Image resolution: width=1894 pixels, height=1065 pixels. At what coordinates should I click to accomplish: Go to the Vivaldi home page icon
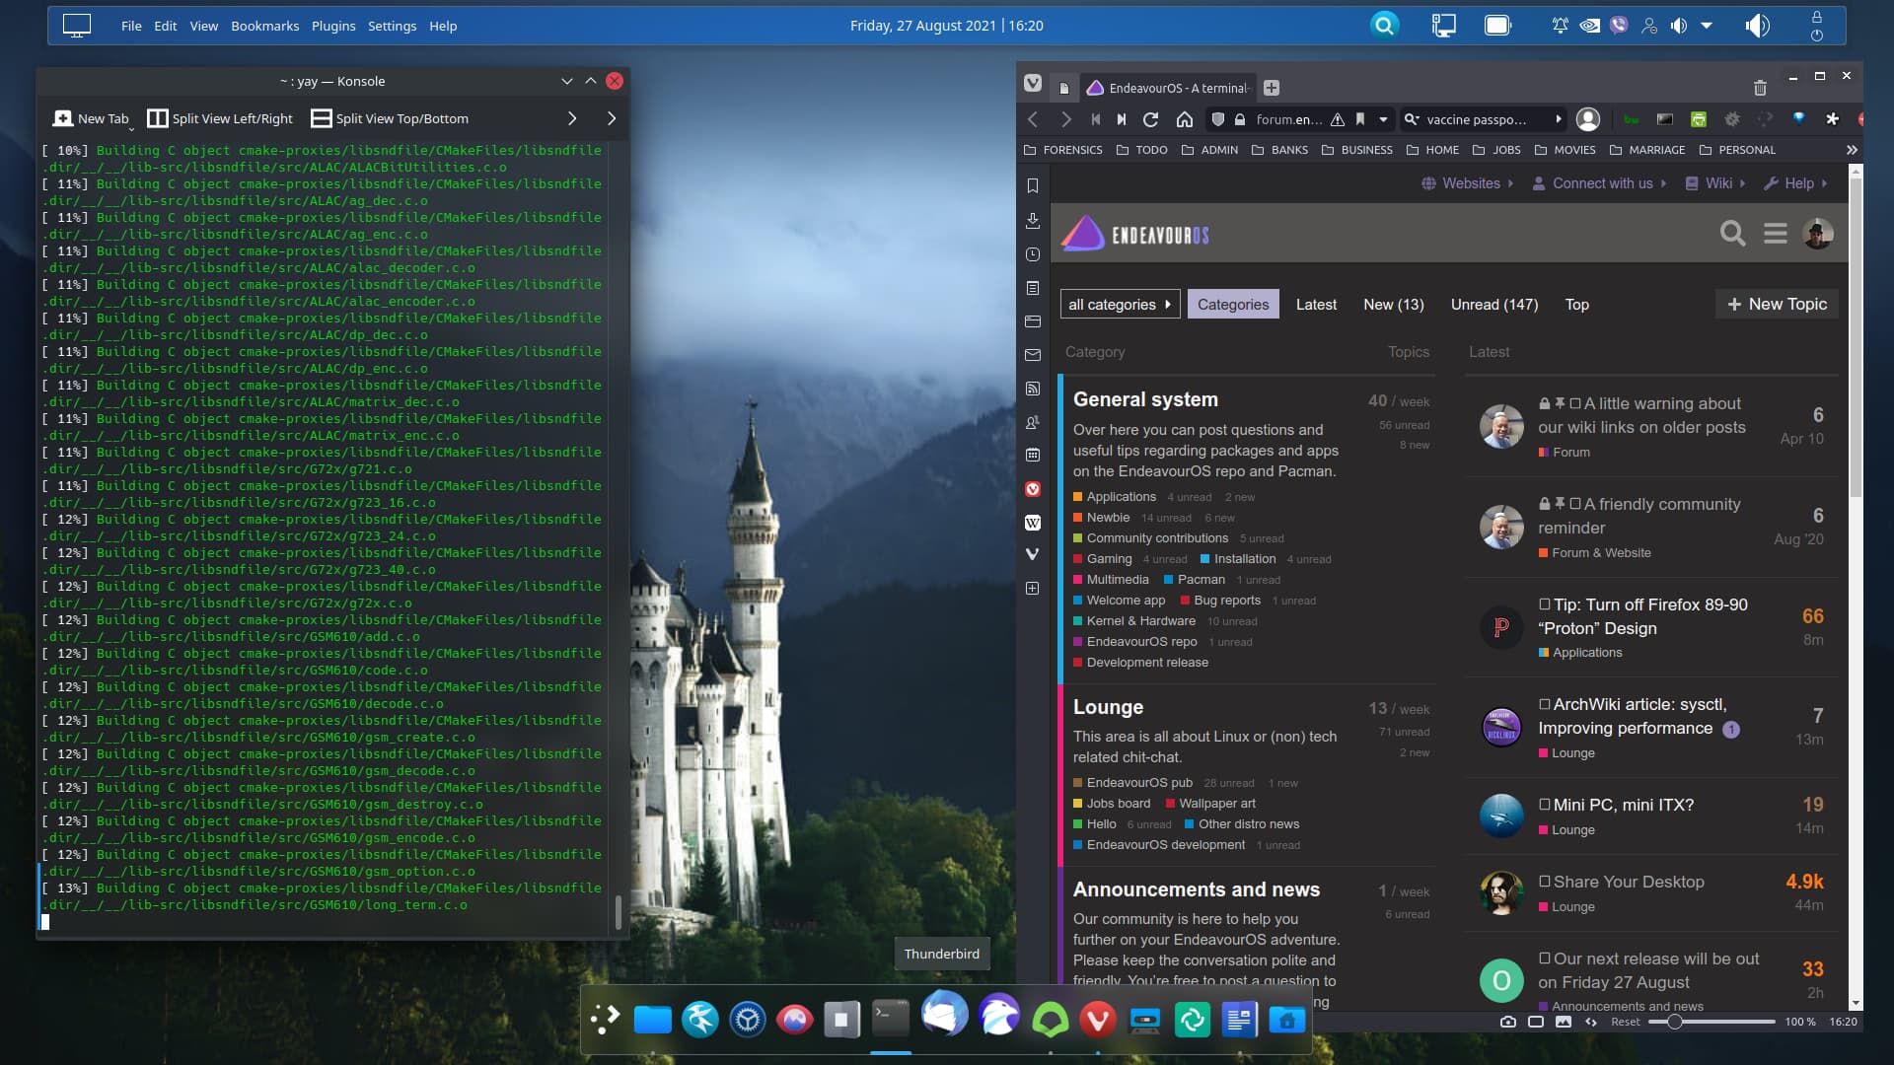pyautogui.click(x=1185, y=119)
